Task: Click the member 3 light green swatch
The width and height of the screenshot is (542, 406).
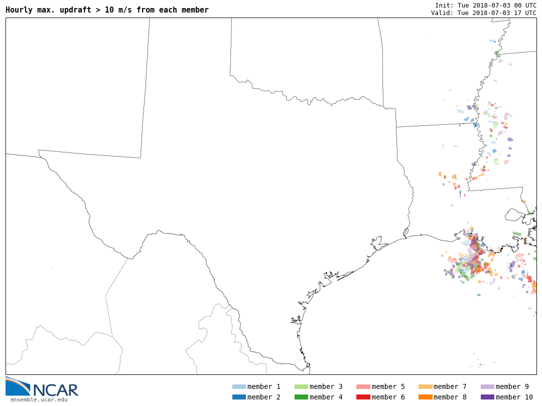Action: [301, 386]
